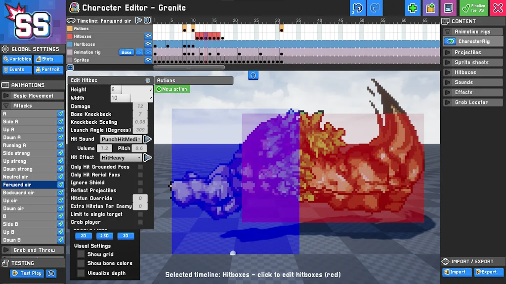Switch to the Sprite sheets section
The height and width of the screenshot is (284, 506).
pyautogui.click(x=471, y=62)
